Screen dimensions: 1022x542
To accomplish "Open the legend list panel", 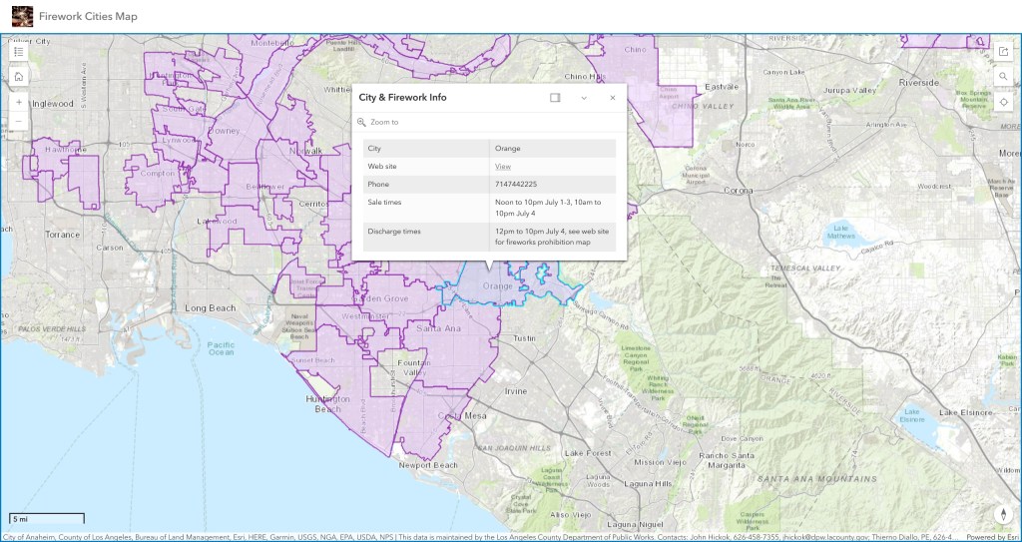I will 19,52.
